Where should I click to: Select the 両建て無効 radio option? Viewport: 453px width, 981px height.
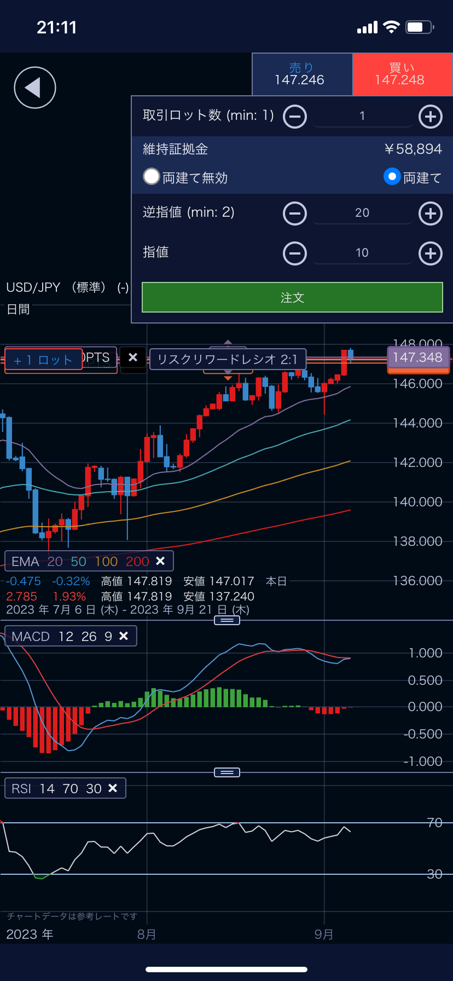(152, 177)
